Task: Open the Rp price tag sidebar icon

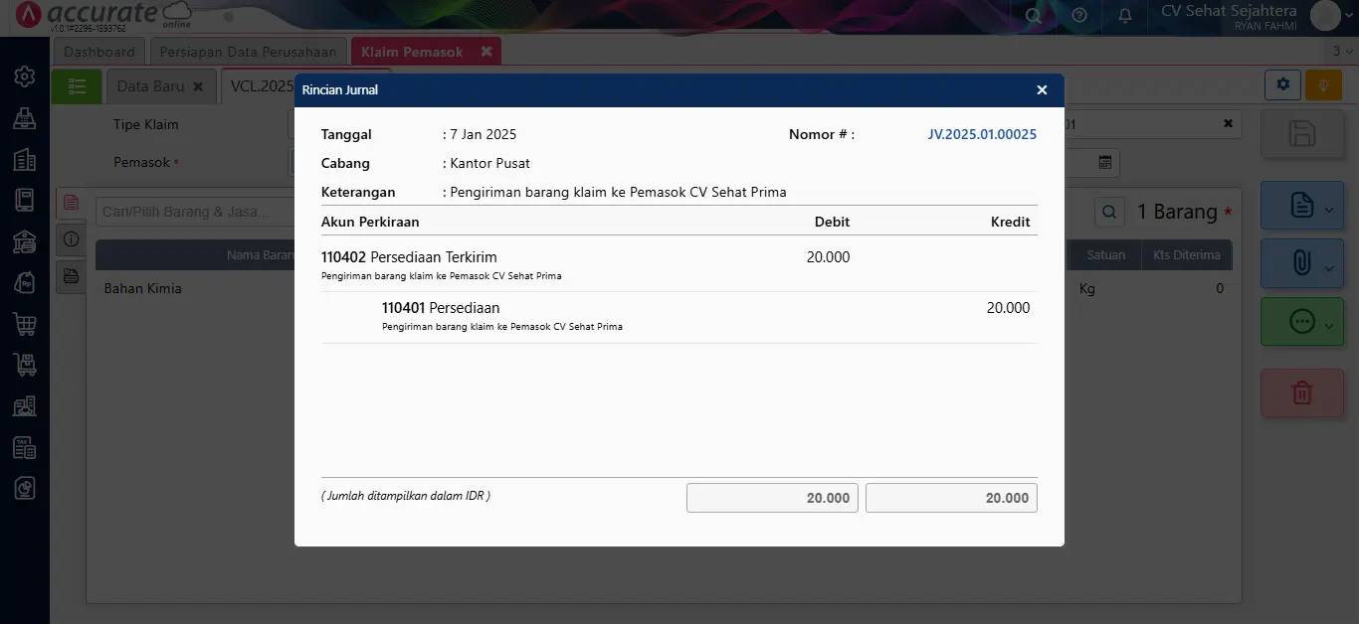Action: tap(25, 282)
